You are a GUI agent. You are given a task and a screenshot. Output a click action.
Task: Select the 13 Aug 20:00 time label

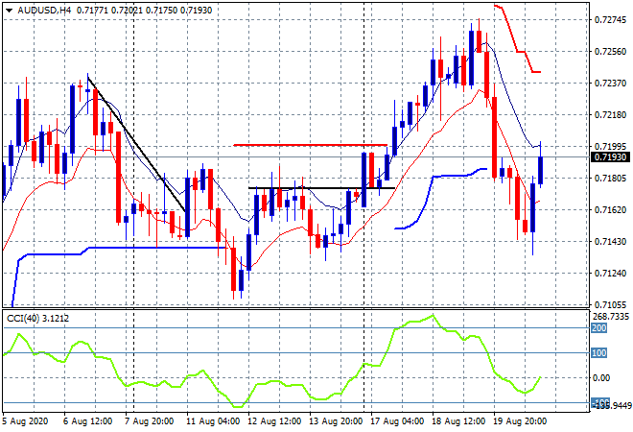tap(336, 421)
